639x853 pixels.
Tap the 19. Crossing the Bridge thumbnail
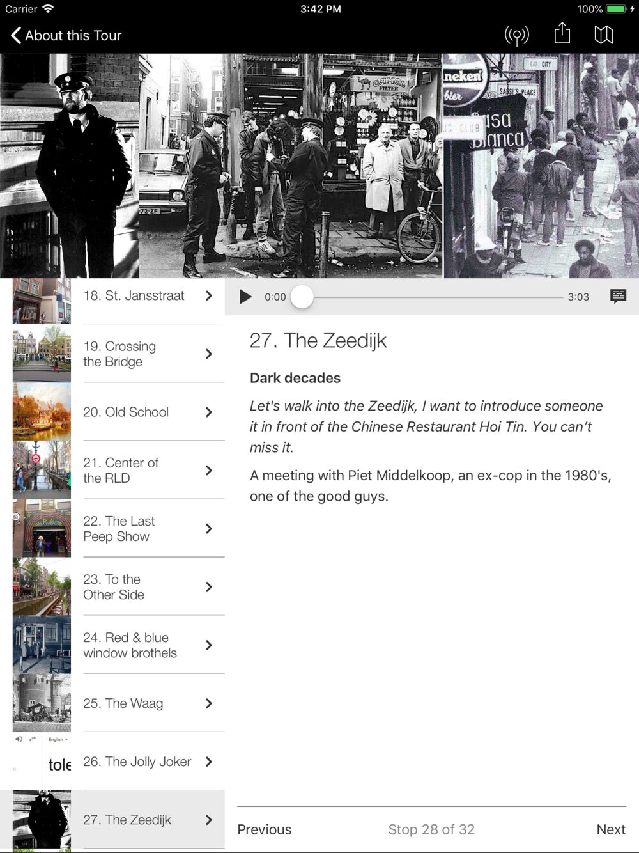tap(42, 354)
